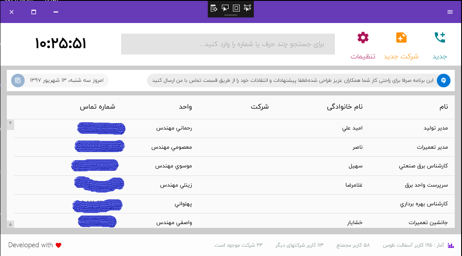Focus the contact search input field
The width and height of the screenshot is (462, 256).
coord(228,44)
